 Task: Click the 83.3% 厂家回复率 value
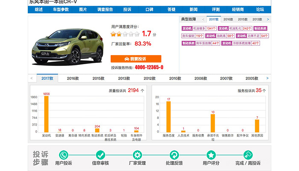(143, 44)
